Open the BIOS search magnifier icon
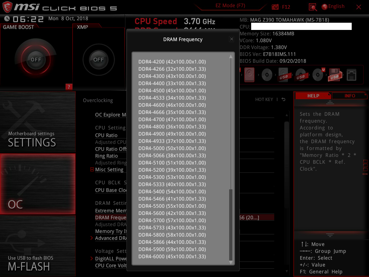This screenshot has height=277, width=369. pos(312,7)
